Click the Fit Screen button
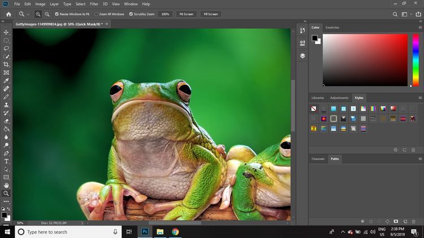This screenshot has height=238, width=424. (x=185, y=14)
